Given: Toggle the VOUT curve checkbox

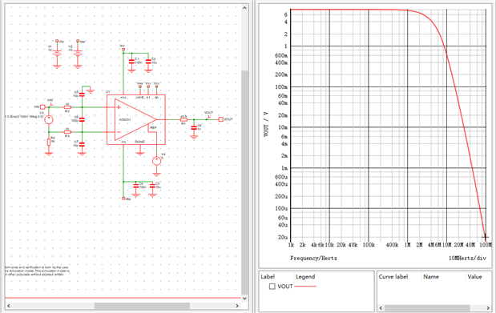Looking at the screenshot, I should click(x=272, y=287).
